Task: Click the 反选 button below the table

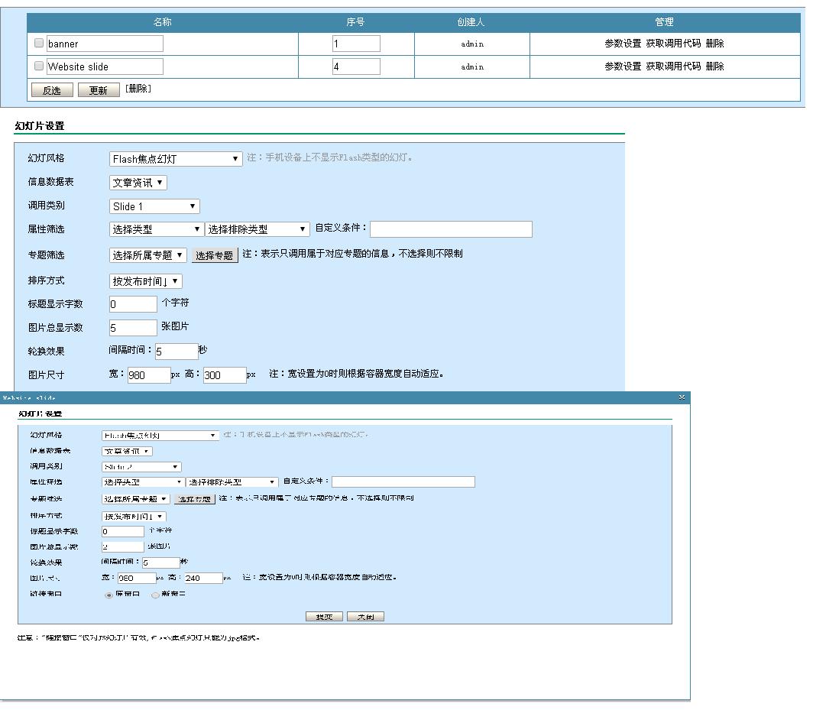Action: (52, 89)
